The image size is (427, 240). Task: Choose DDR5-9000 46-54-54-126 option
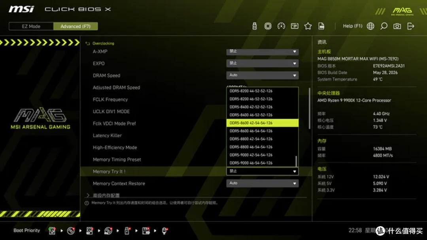262,163
